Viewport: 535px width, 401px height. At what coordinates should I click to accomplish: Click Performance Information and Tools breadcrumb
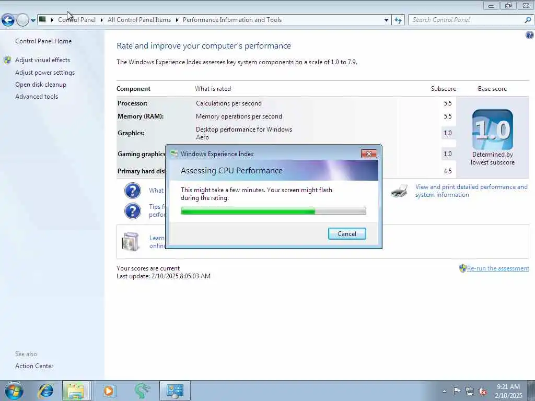[232, 20]
